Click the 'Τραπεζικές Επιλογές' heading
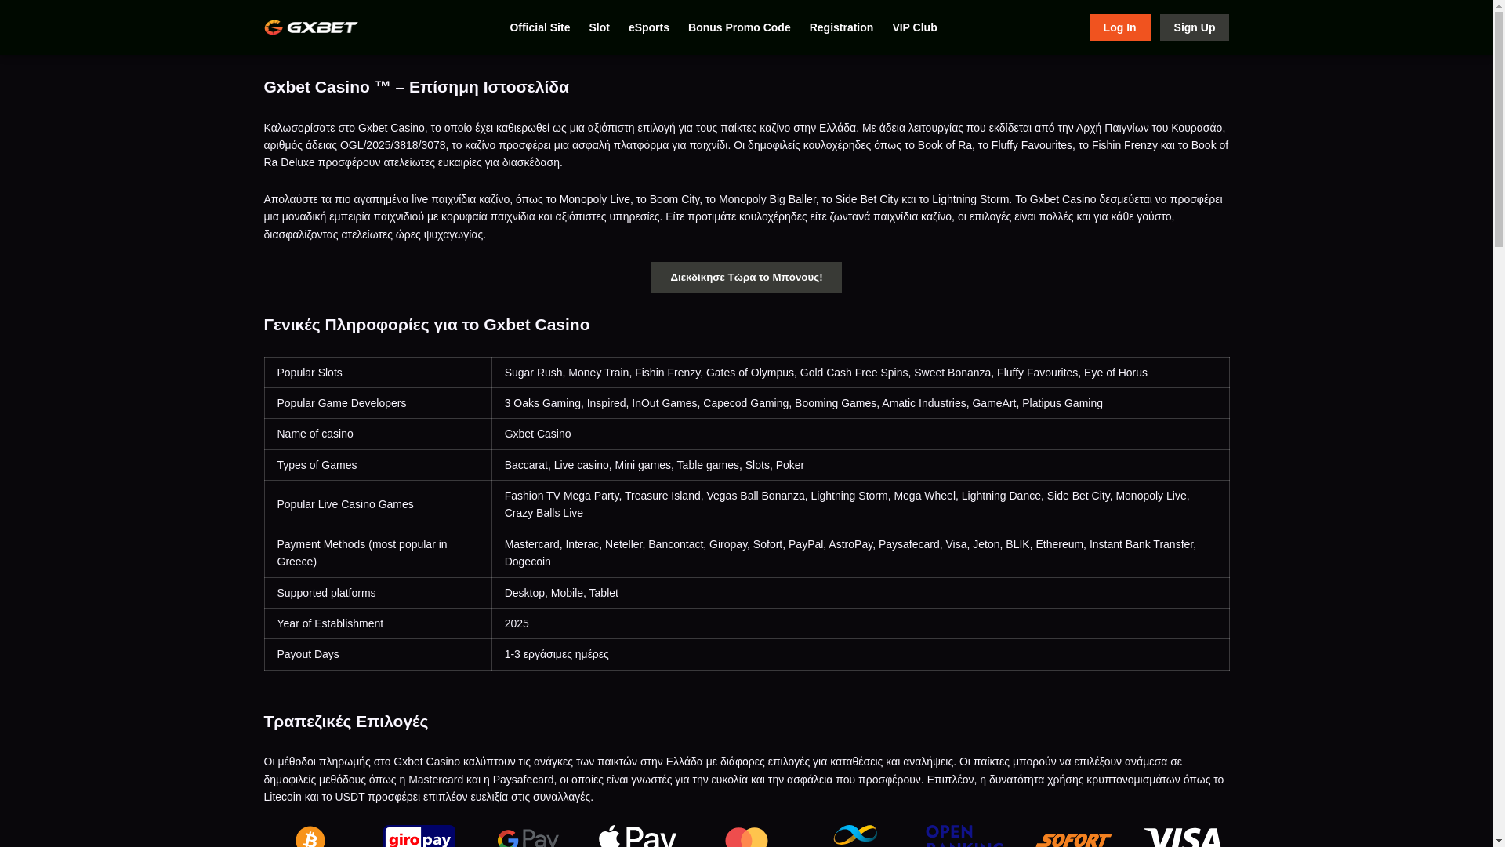This screenshot has height=847, width=1505. click(x=346, y=721)
